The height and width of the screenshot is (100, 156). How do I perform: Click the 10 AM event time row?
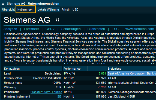[x=132, y=87]
